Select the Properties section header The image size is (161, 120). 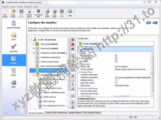click(116, 49)
